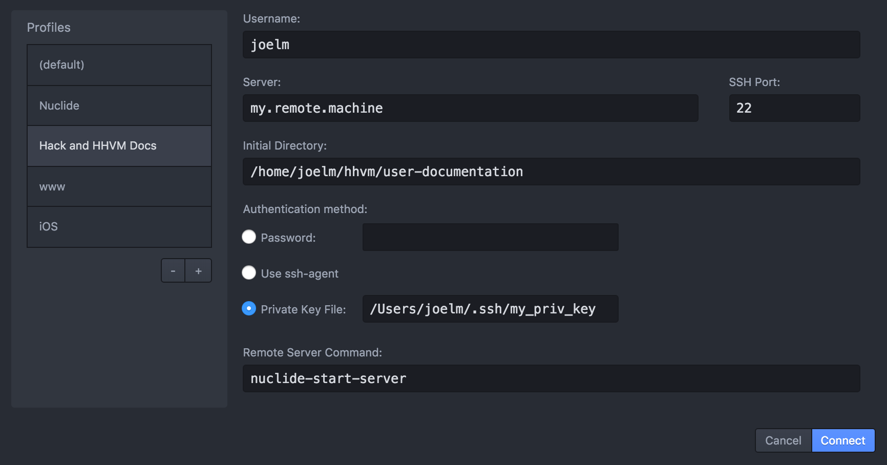Click the Profiles heading text
887x465 pixels.
coord(49,28)
